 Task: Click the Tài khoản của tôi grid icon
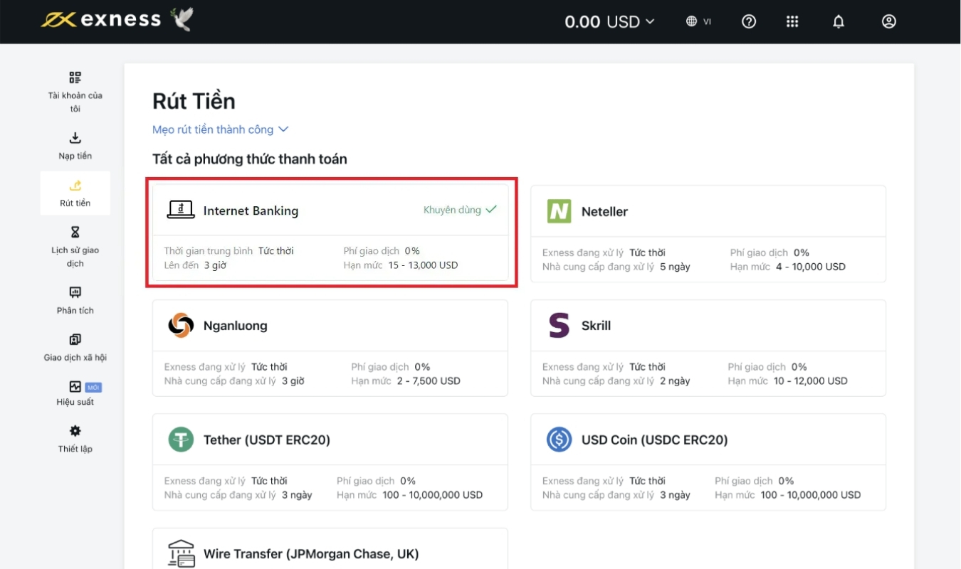pyautogui.click(x=75, y=78)
